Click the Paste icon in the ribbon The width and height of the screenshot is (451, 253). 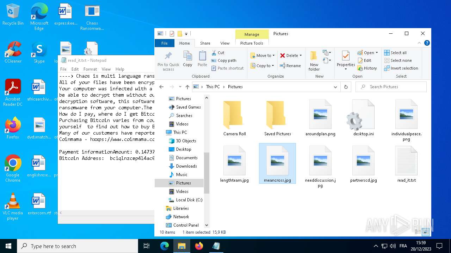click(x=202, y=59)
